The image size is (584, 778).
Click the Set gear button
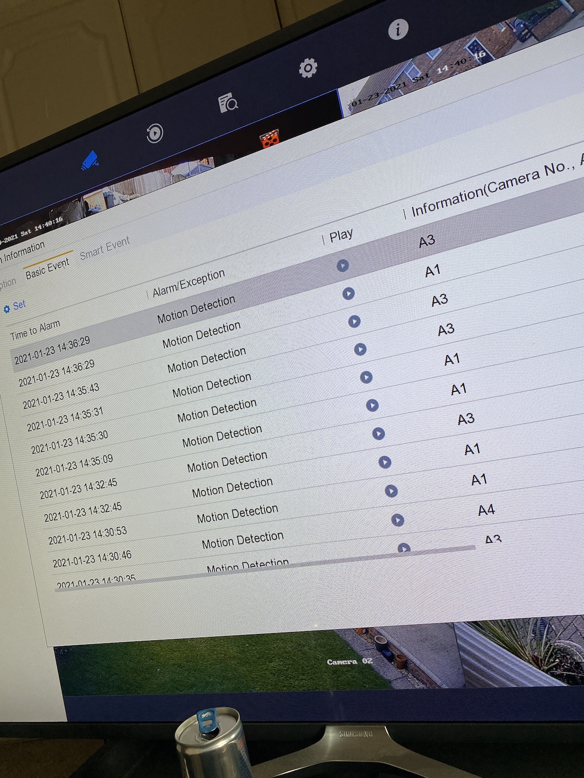[x=14, y=306]
